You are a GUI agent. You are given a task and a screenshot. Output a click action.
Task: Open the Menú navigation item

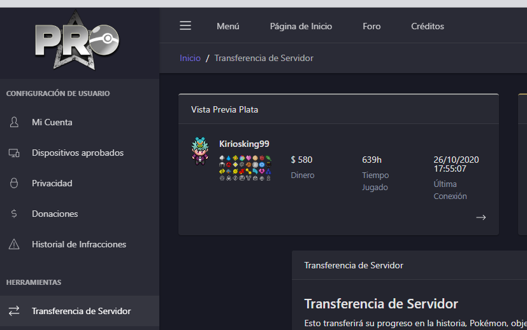coord(227,26)
